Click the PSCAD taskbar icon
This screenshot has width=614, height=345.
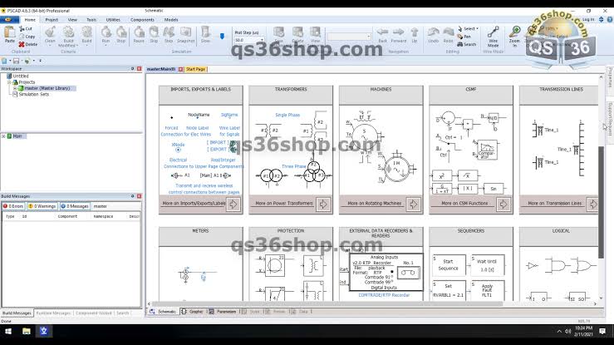tap(44, 332)
